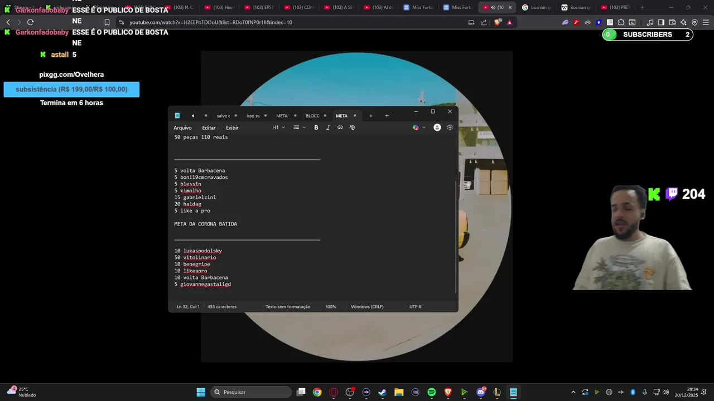Toggle italic formatting in Notepad
This screenshot has height=401, width=714.
[328, 128]
